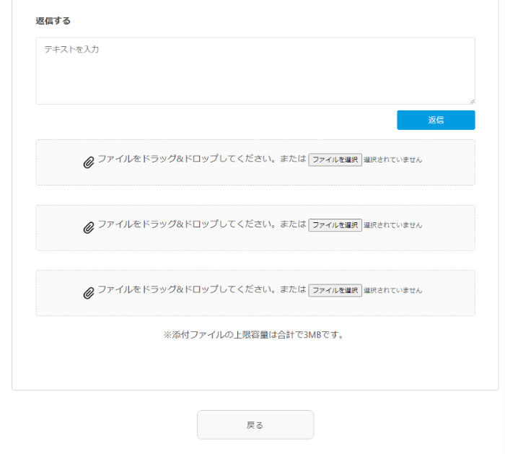Submit with the blue 返信 button
The height and width of the screenshot is (454, 505).
436,121
